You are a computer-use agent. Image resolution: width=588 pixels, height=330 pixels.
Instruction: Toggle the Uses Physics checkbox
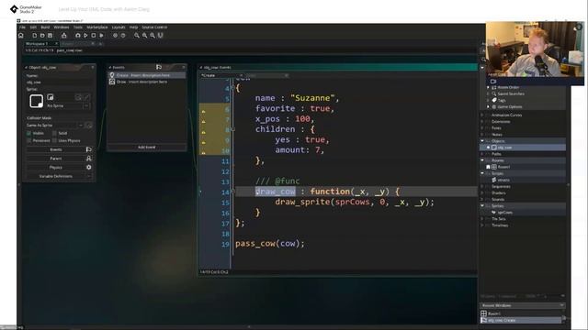54,140
